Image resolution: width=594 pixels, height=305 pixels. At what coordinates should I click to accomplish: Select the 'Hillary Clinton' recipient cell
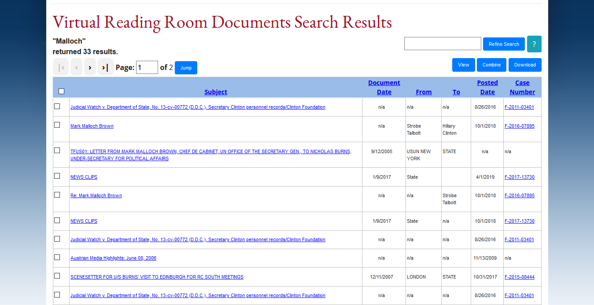point(456,129)
